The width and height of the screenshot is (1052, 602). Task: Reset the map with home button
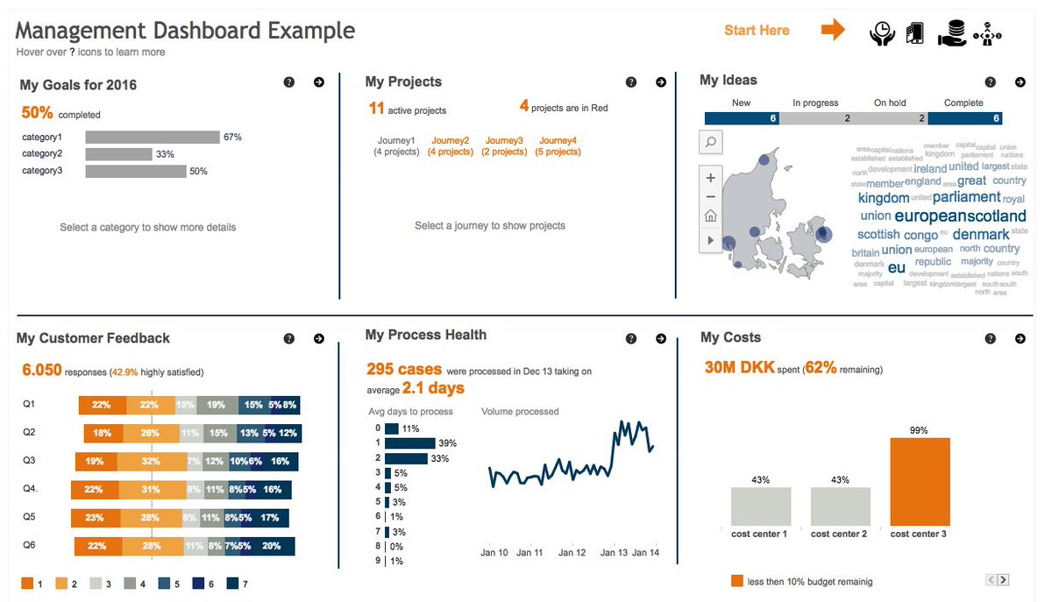pos(710,216)
